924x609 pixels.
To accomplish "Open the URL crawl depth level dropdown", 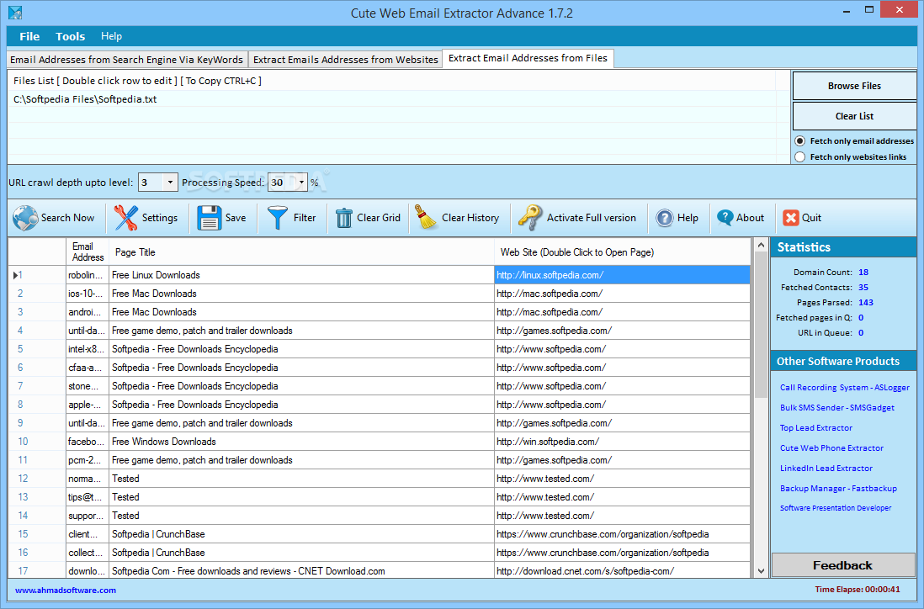I will pyautogui.click(x=170, y=183).
